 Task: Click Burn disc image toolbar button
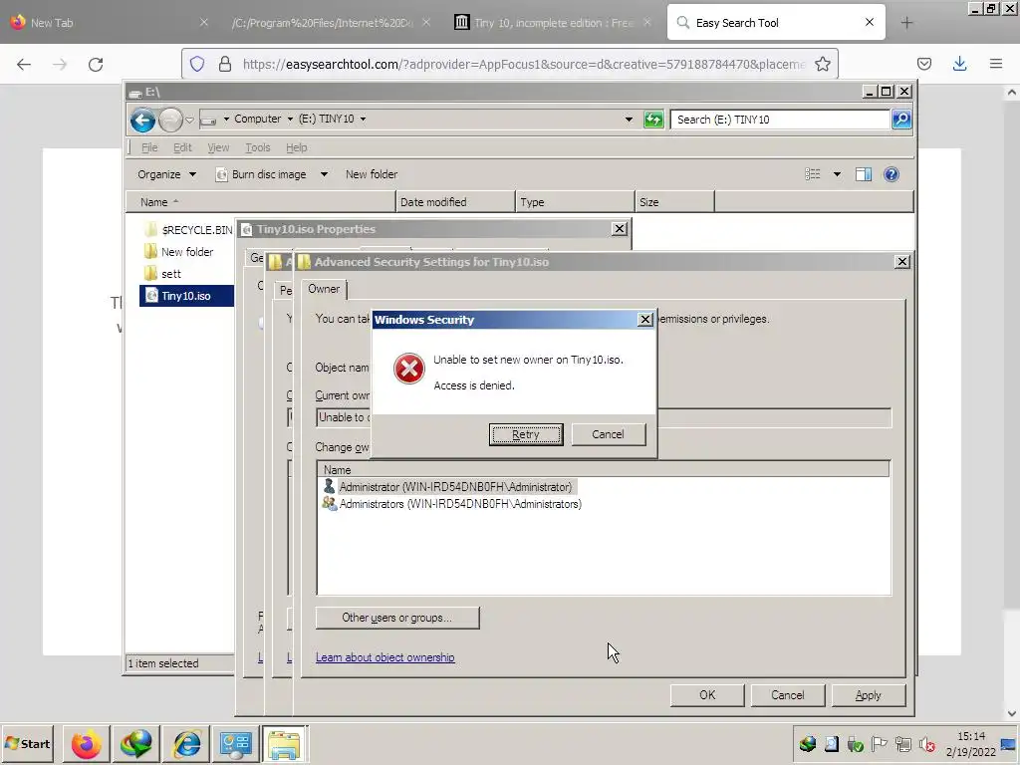(x=262, y=174)
